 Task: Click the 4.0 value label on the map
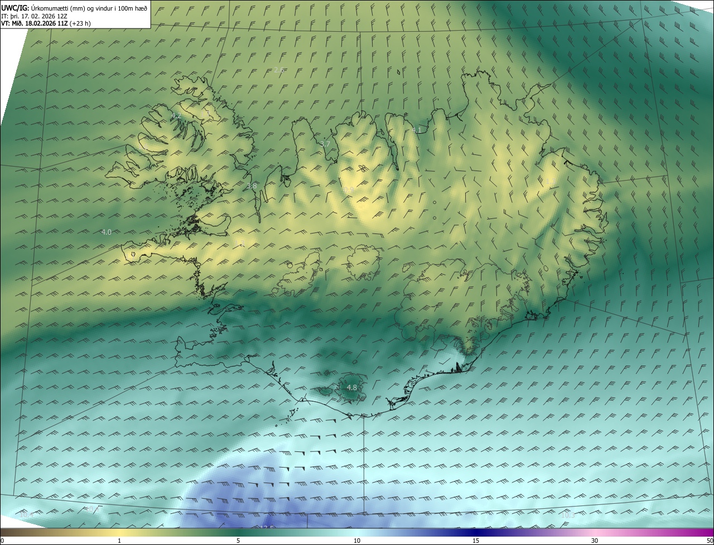106,232
